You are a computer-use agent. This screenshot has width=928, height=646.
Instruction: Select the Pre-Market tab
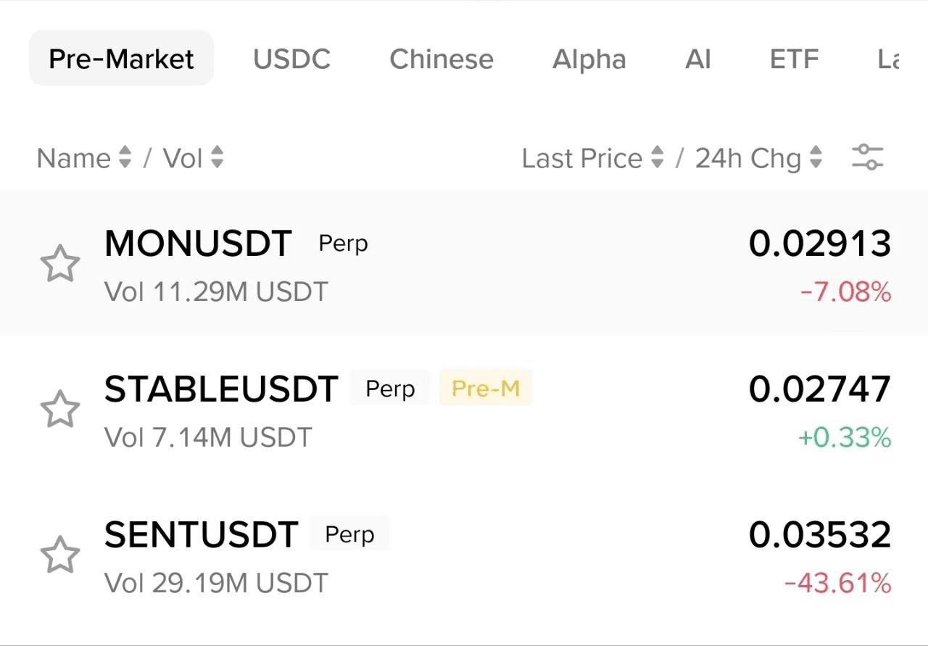click(121, 59)
